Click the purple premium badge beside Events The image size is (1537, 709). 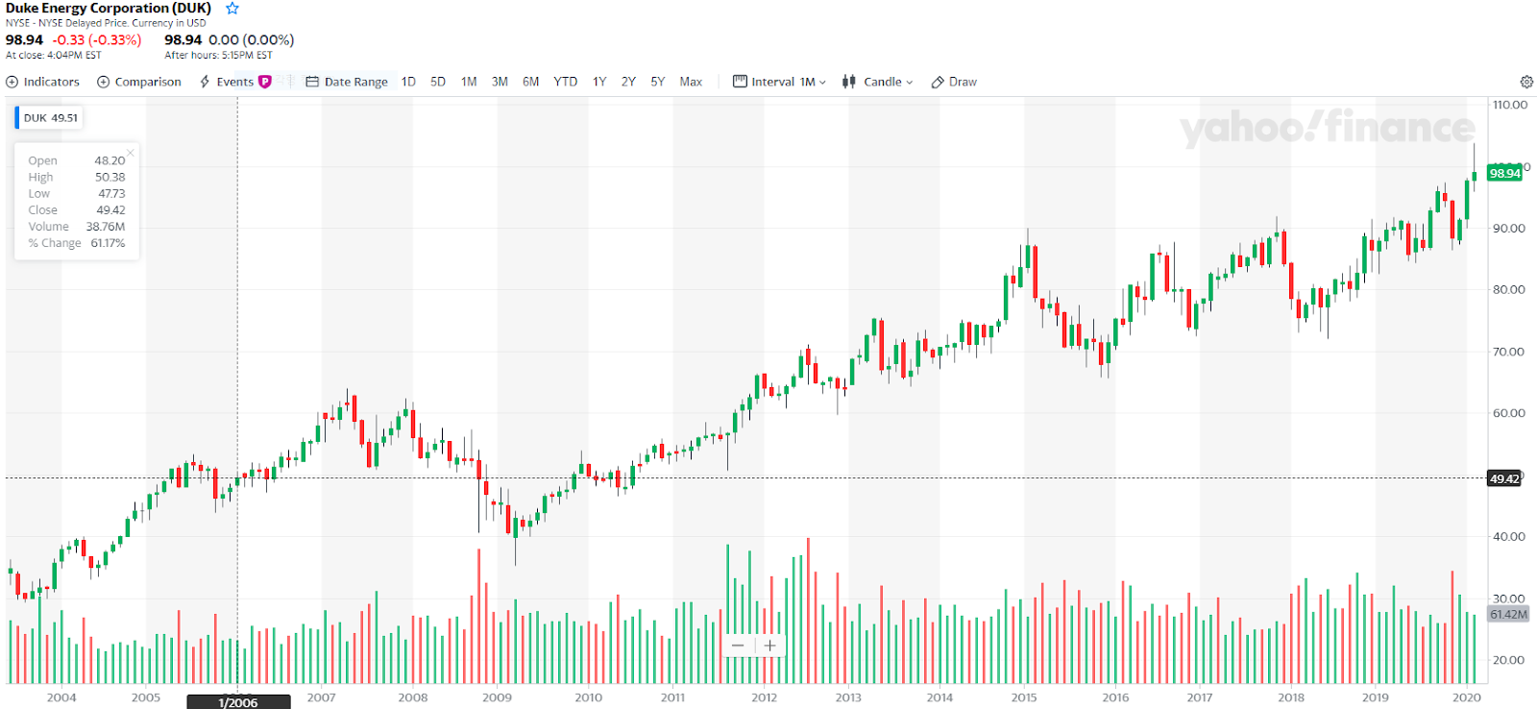[265, 82]
